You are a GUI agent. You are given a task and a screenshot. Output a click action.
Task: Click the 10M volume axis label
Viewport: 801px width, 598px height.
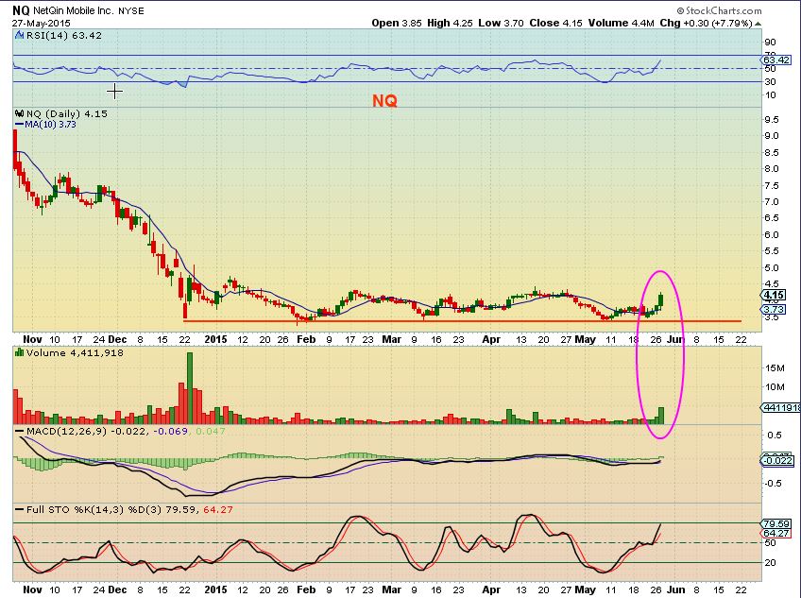coord(775,387)
